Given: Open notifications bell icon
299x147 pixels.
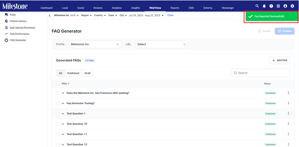Looking at the screenshot, I should click(264, 6).
